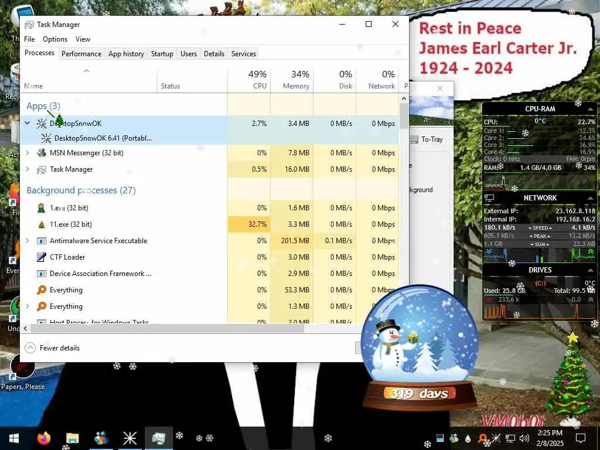Switch to the Details tab
Screen dimensions: 600x450
(214, 54)
